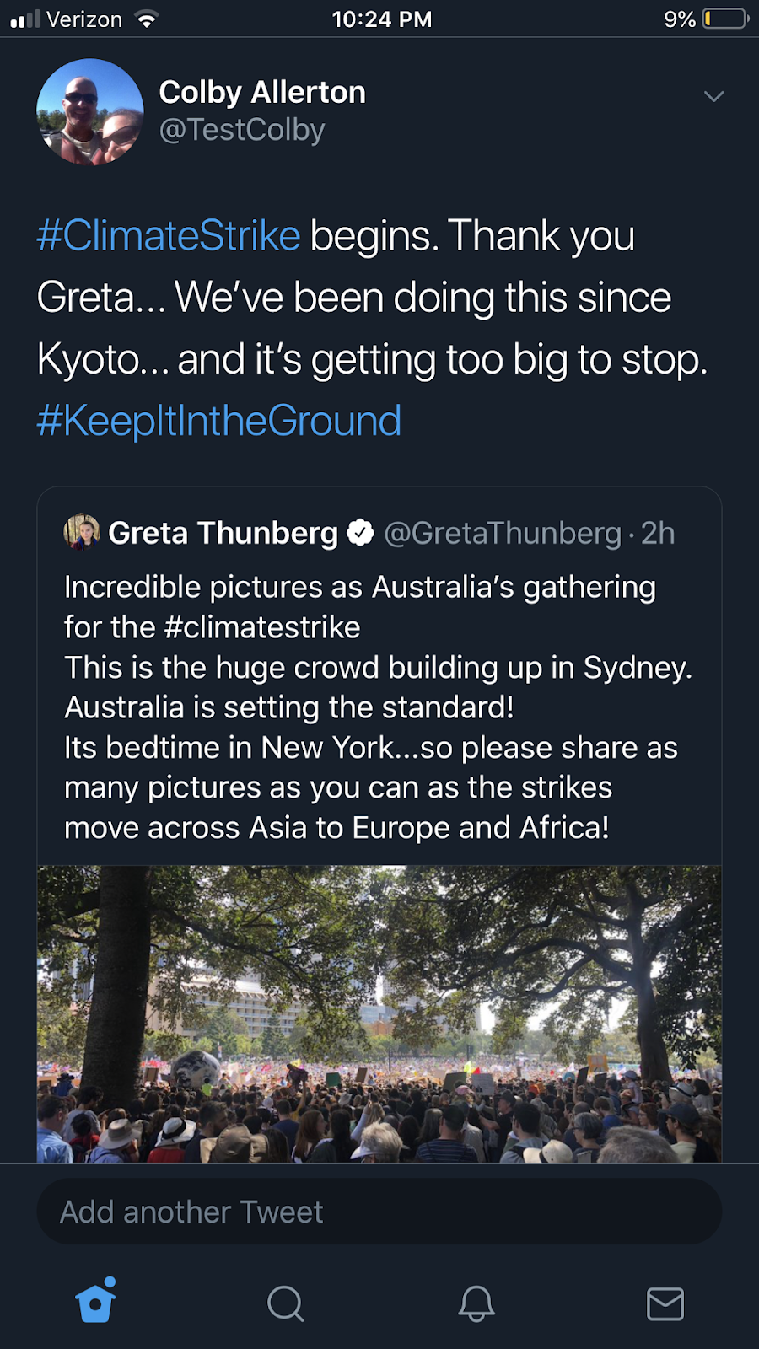The width and height of the screenshot is (759, 1349).
Task: Tap the Greta Thunberg display name
Action: tap(223, 533)
